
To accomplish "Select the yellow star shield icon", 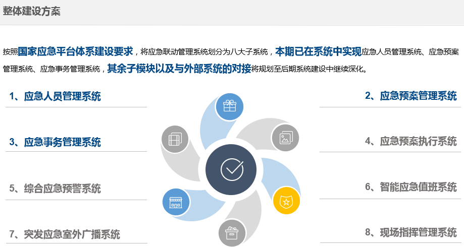I will (286, 201).
